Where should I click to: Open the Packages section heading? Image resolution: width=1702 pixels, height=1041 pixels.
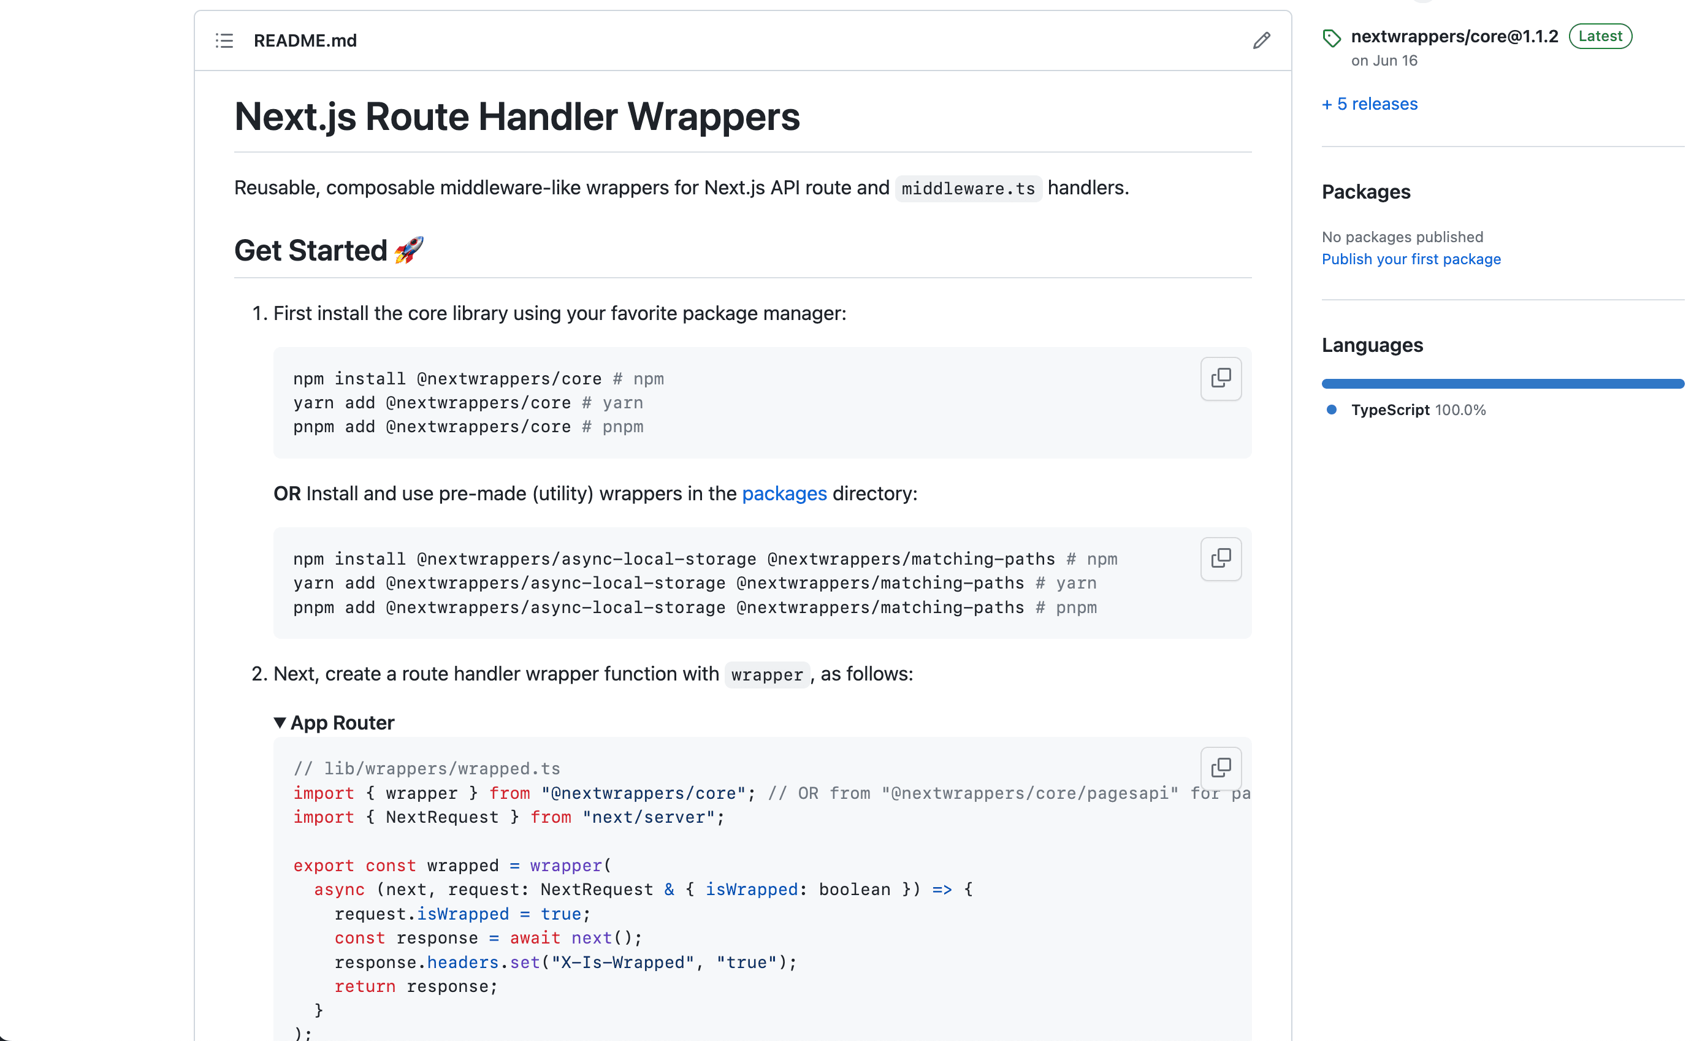point(1366,192)
